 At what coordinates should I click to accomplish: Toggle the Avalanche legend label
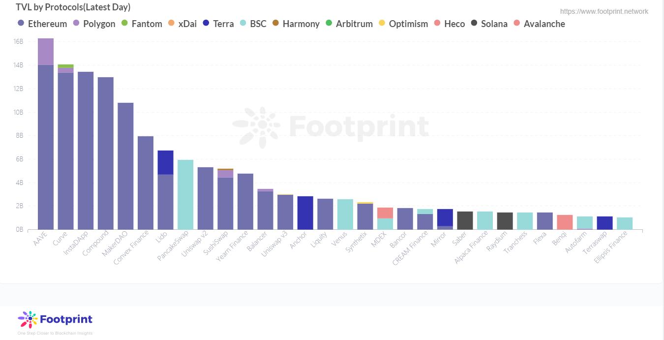pyautogui.click(x=544, y=24)
